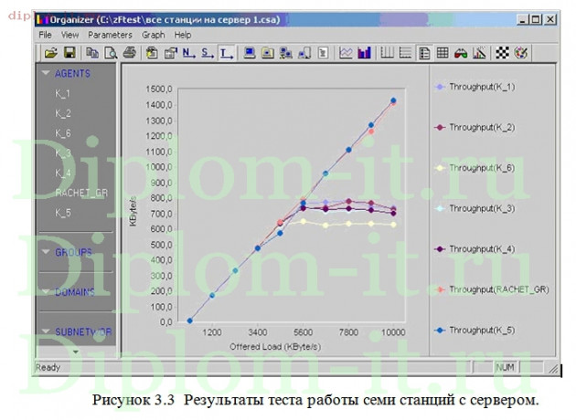The height and width of the screenshot is (420, 576).
Task: Toggle the vertical grid lines button
Action: pos(386,53)
